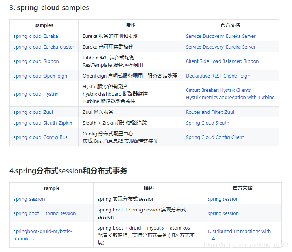This screenshot has width=292, height=252.
Task: Click 'Hystix 服务容错保护' description text
Action: [x=105, y=87]
